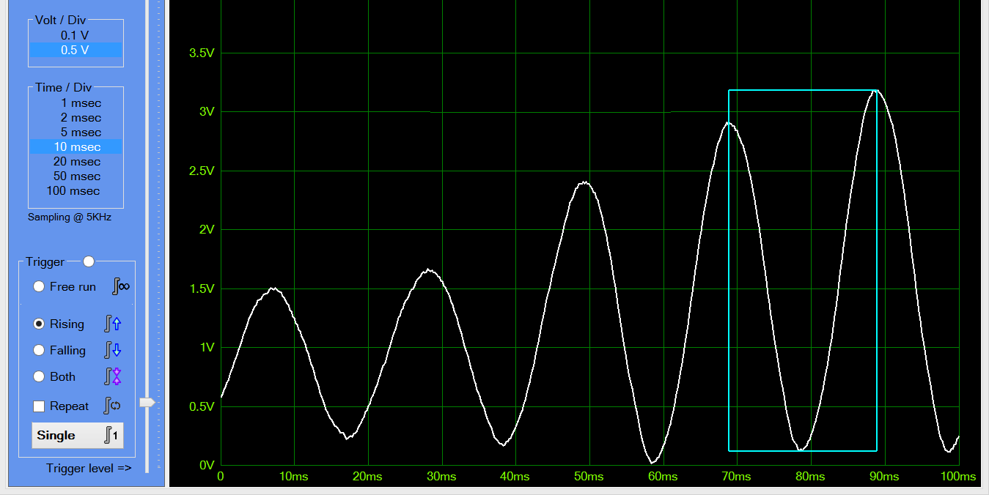Select 20 msec in the Time/Div list
989x495 pixels.
tap(80, 161)
